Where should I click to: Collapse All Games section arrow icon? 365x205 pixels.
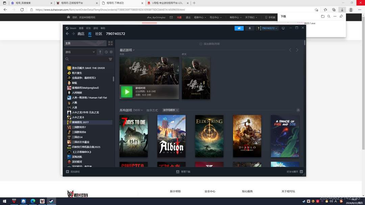click(298, 110)
